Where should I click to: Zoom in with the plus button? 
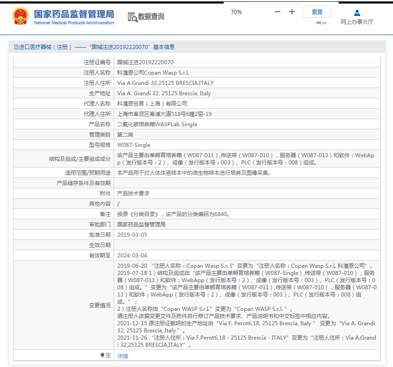(292, 12)
